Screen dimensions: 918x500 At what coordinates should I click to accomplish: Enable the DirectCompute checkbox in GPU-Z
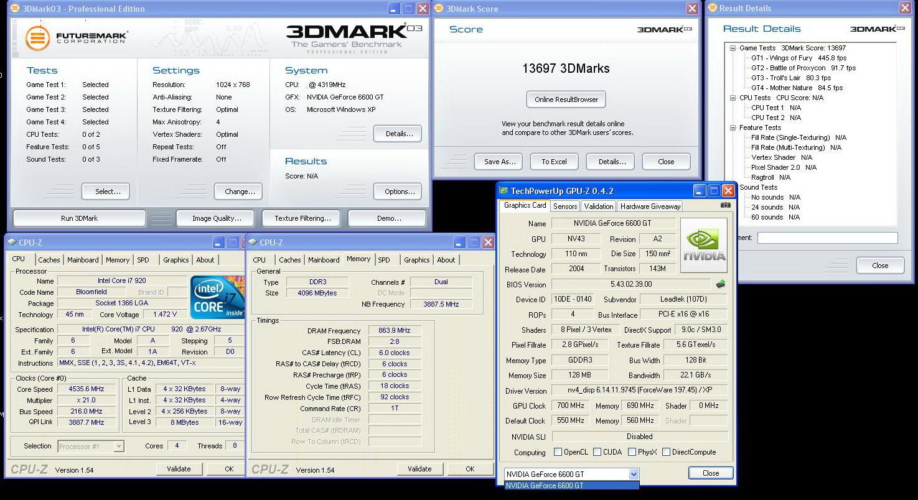point(667,452)
